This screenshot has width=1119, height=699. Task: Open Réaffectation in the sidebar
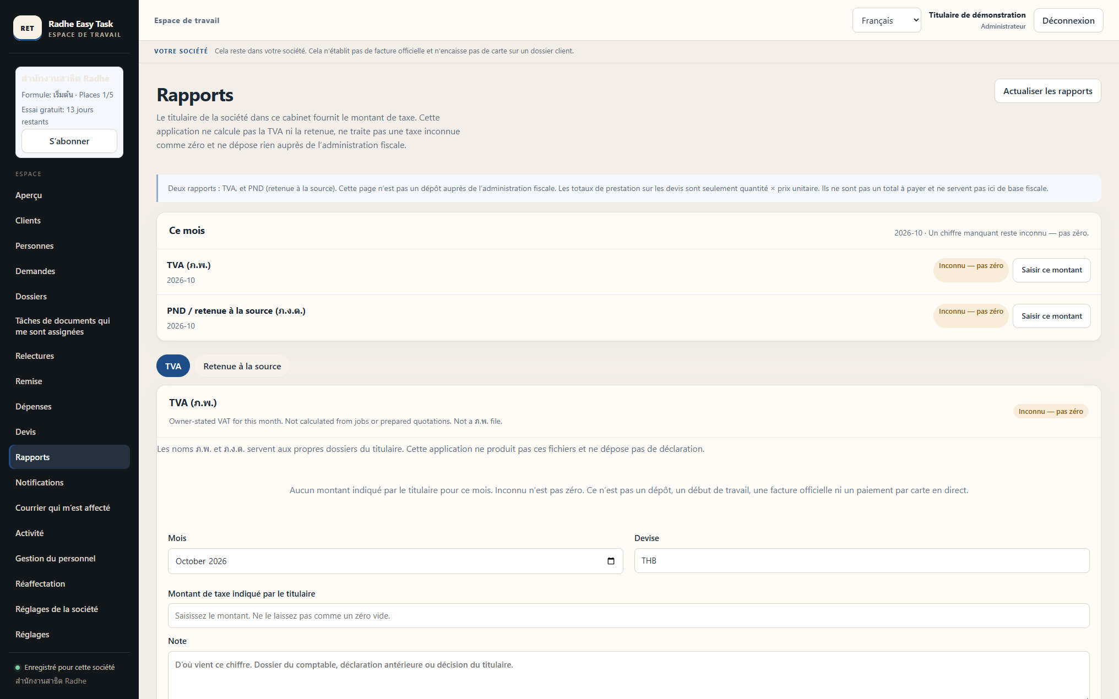(x=69, y=584)
